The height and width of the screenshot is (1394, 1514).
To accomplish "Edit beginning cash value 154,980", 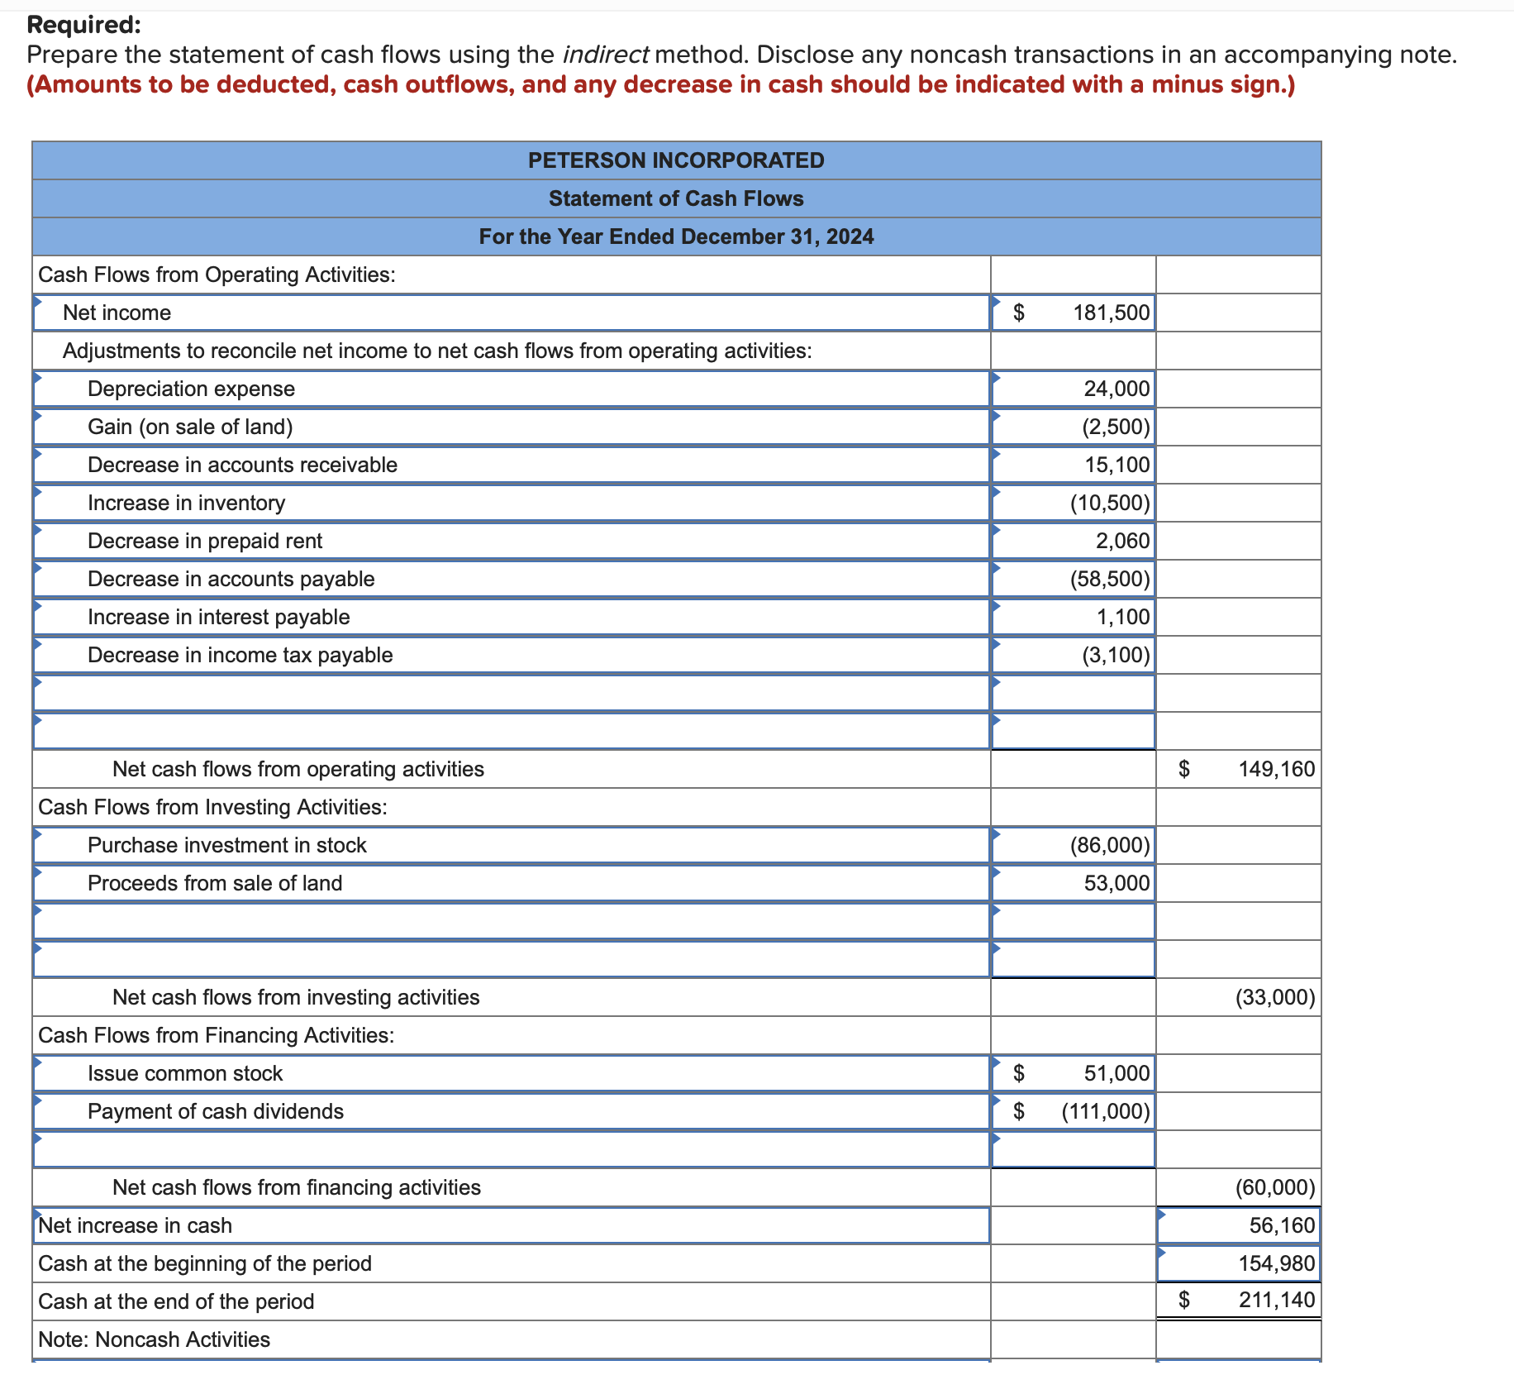I will coord(1238,1263).
